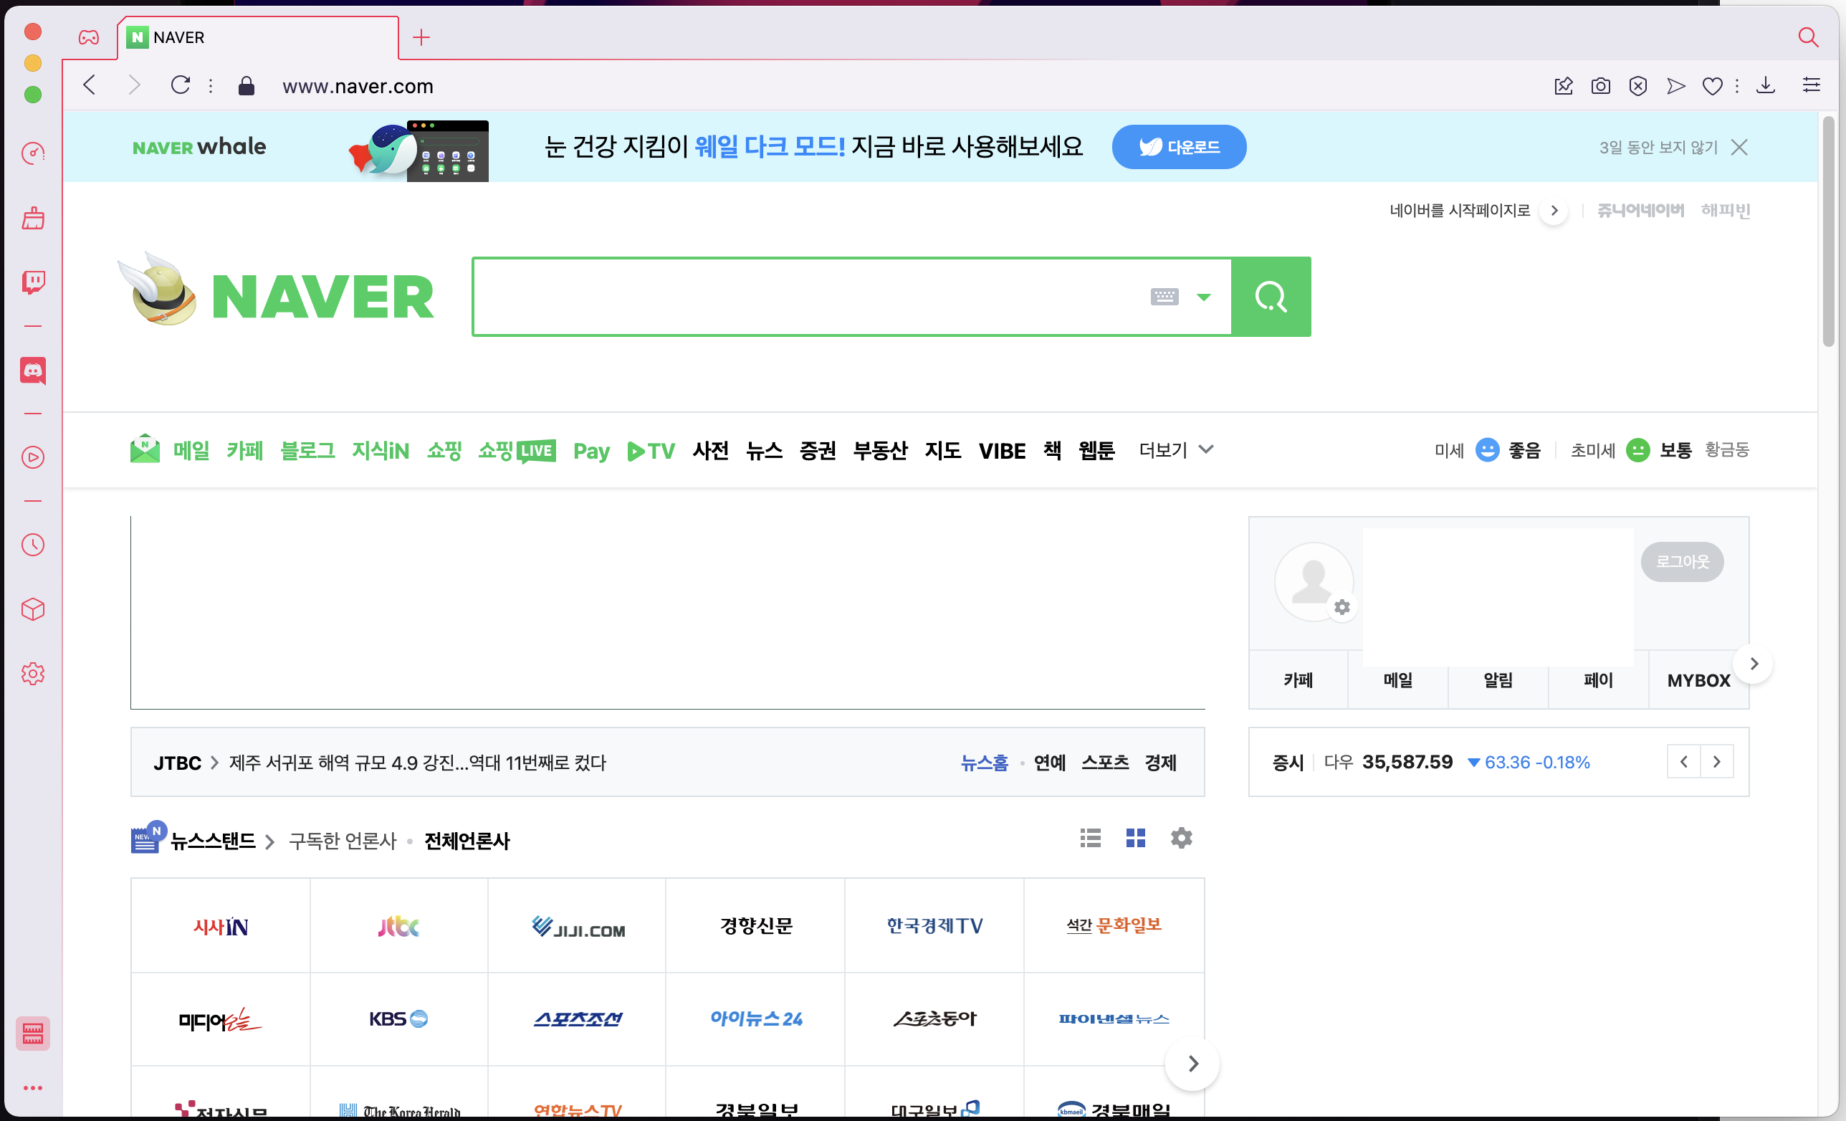The width and height of the screenshot is (1846, 1121).
Task: Click the blue 다운로드 whale button
Action: 1178,147
